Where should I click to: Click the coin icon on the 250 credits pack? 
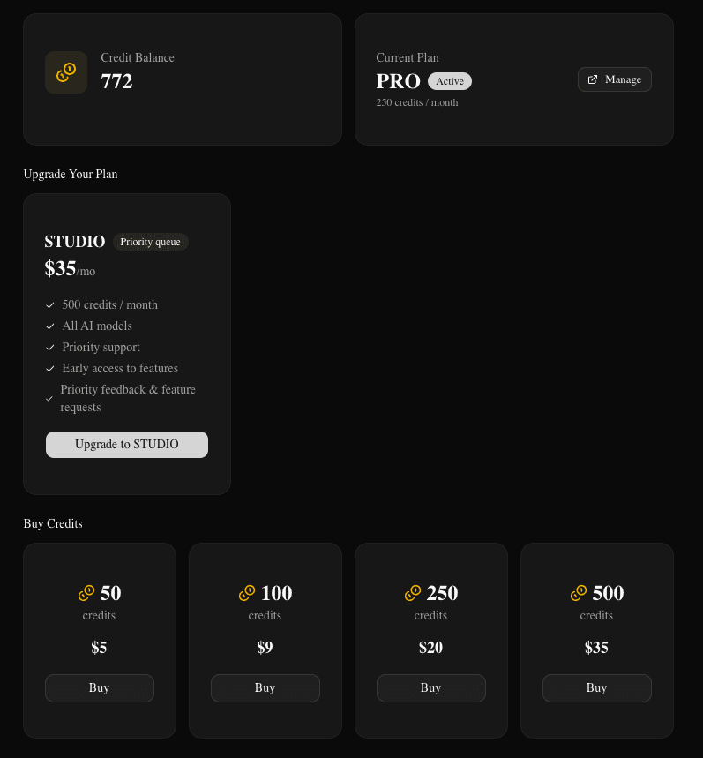pyautogui.click(x=413, y=593)
